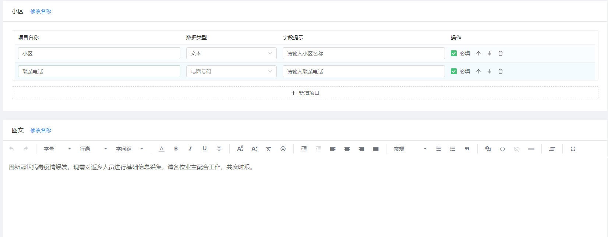Delete the 小区 row
This screenshot has width=608, height=237.
click(x=501, y=53)
